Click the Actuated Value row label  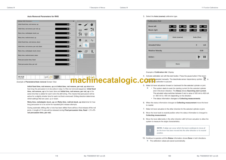(x=154, y=45)
